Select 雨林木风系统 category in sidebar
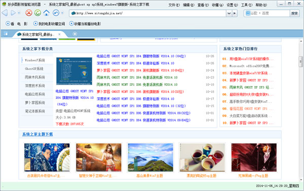 tap(35, 77)
